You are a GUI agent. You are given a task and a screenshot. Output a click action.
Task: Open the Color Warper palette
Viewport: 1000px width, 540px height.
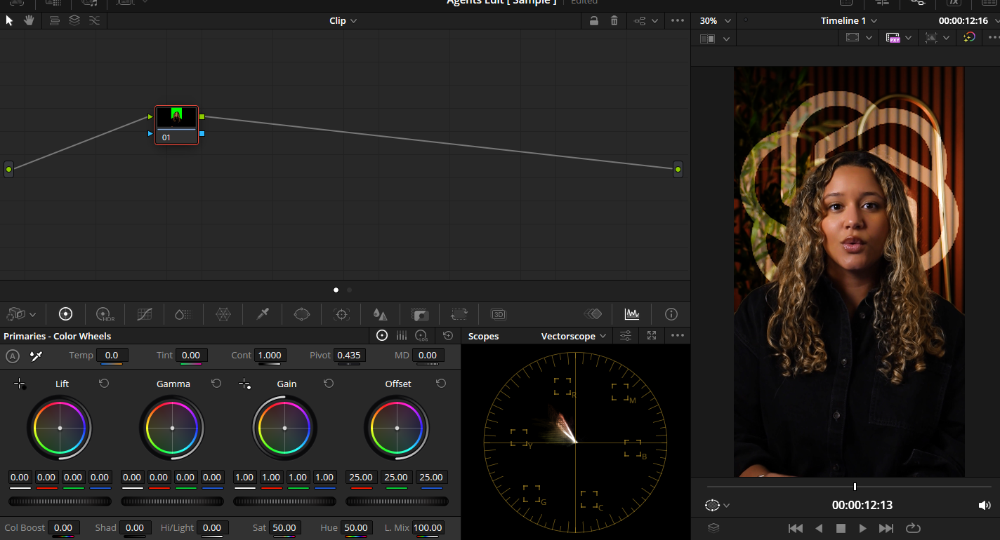point(223,314)
